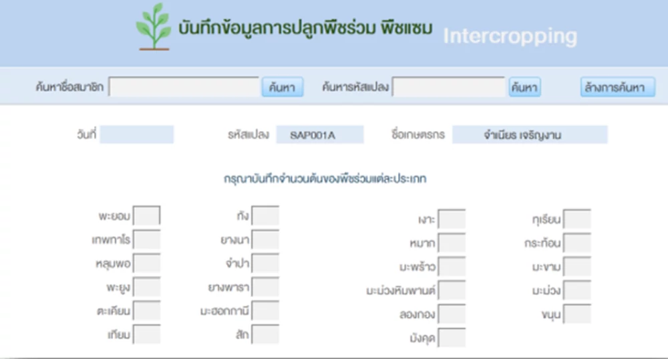
Task: Click the ชื่อเกษตรกร farmer name field
Action: click(x=529, y=135)
